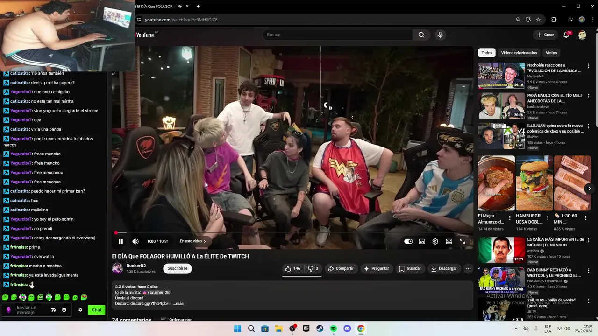Turn on subtitles in the player

pyautogui.click(x=422, y=241)
